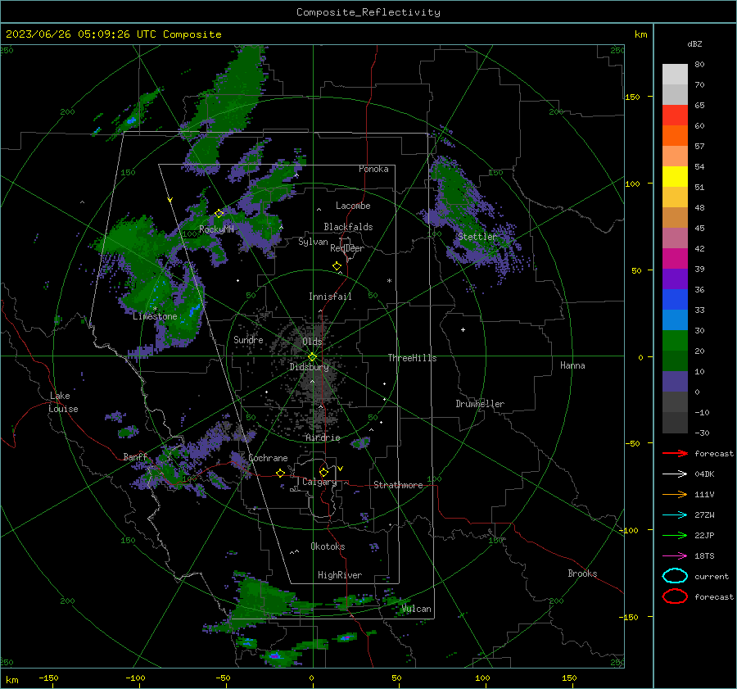Click the Innisfail label
Screen dimensions: 737x689
pyautogui.click(x=330, y=297)
